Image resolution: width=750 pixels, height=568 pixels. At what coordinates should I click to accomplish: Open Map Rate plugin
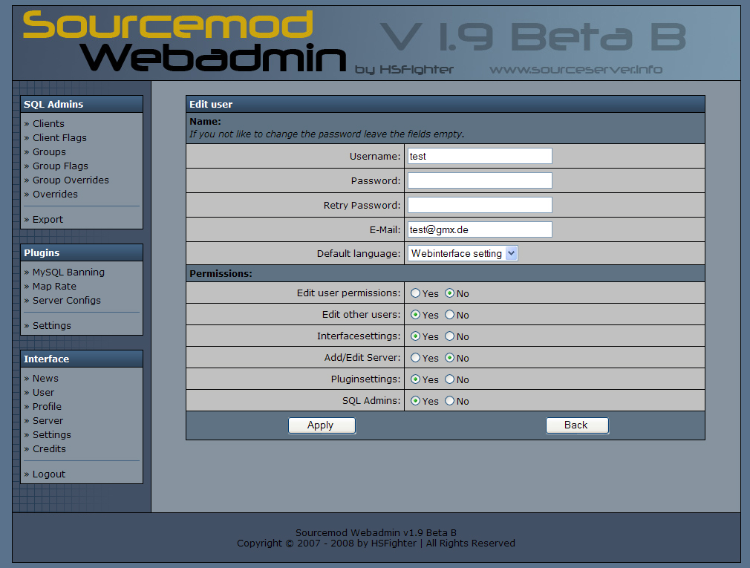coord(54,286)
